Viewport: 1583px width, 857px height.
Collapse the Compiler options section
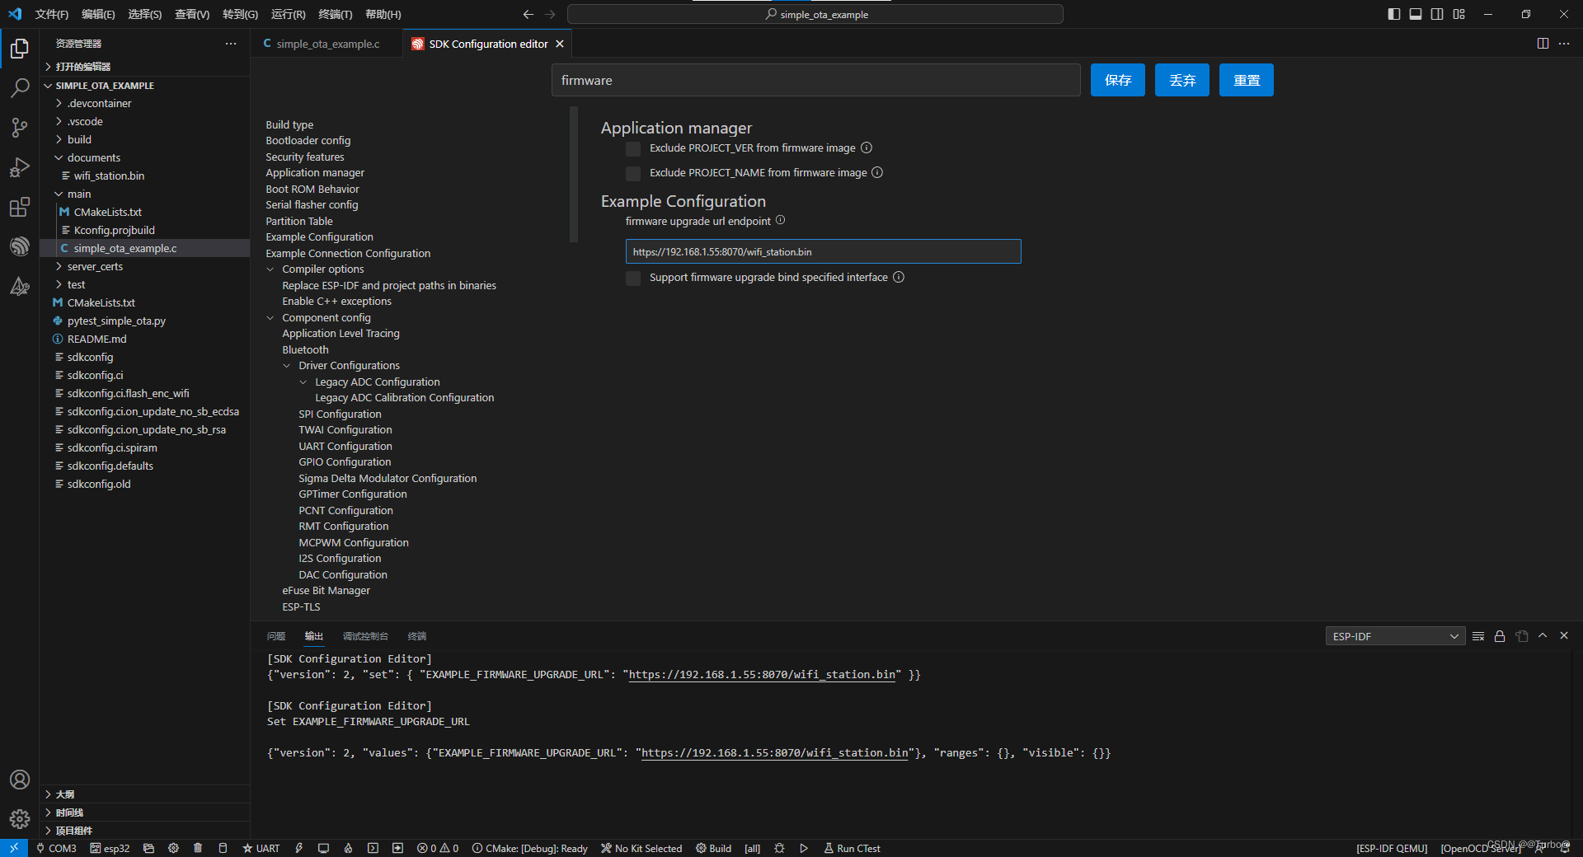click(270, 269)
